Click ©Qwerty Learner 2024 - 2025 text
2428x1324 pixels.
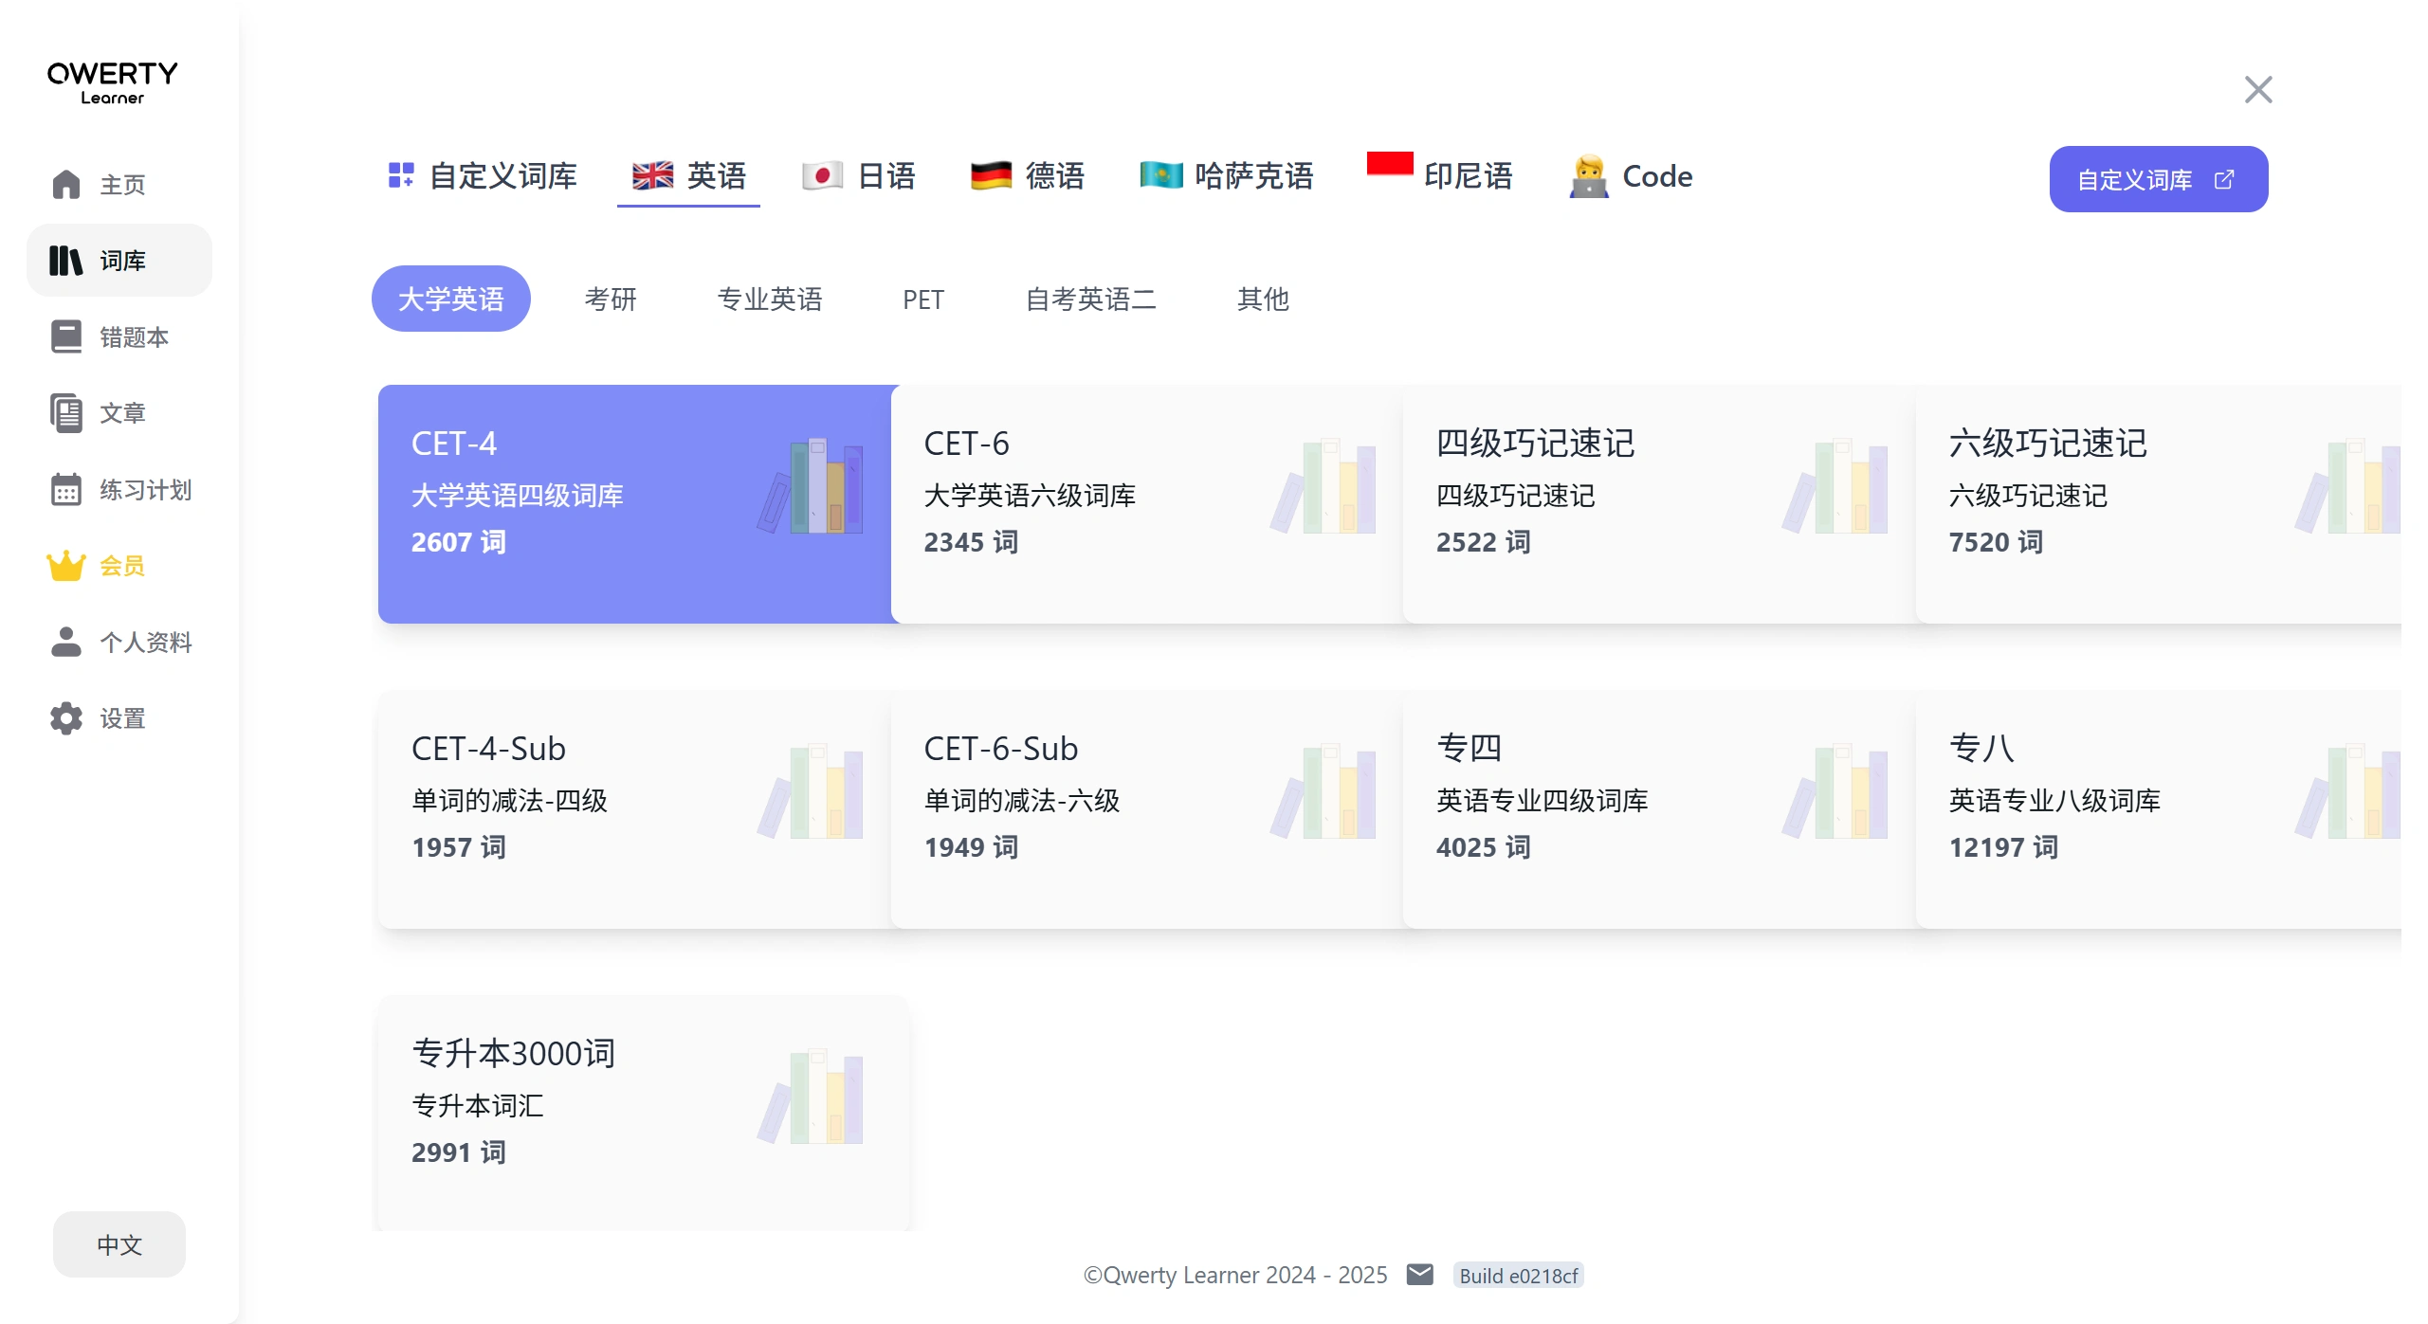point(1235,1275)
